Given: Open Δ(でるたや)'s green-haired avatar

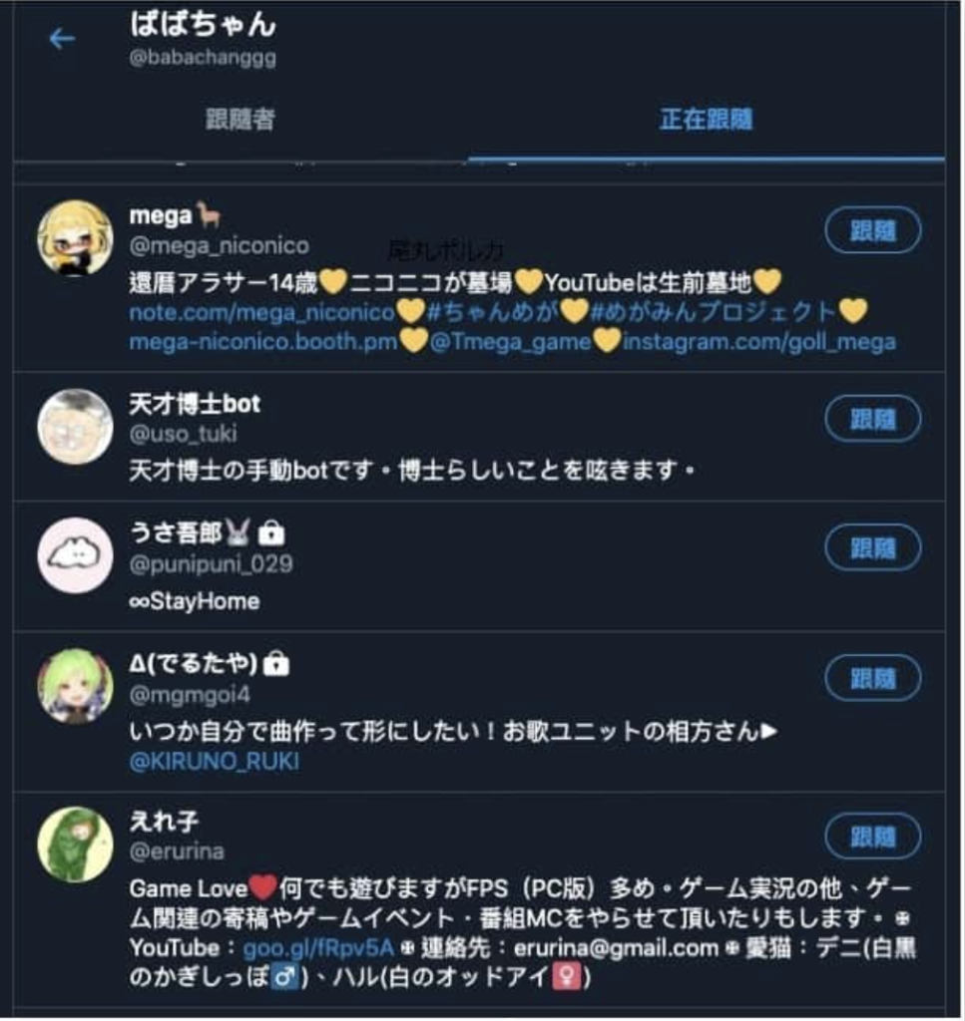Looking at the screenshot, I should click(75, 686).
